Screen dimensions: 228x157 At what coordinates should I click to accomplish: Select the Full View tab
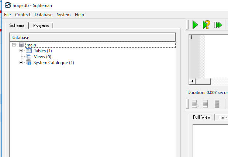pyautogui.click(x=201, y=117)
